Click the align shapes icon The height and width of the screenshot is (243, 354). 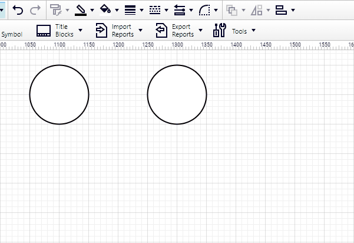click(x=281, y=10)
